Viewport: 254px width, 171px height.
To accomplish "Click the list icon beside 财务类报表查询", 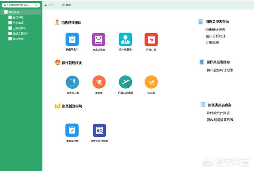I will [203, 104].
